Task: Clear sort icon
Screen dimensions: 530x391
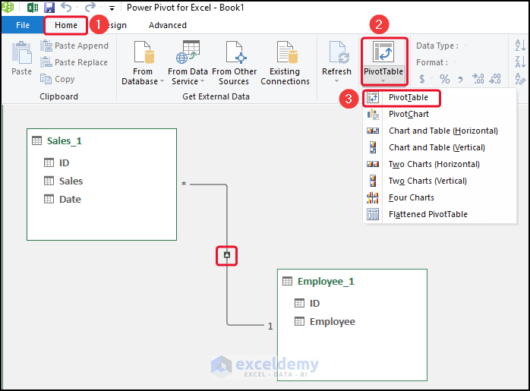Action: pyautogui.click(x=520, y=79)
